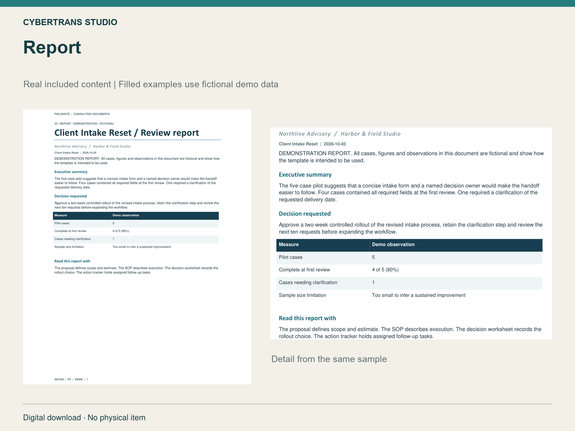
Task: Click the "Digital download · No physical item" note
Action: pyautogui.click(x=84, y=418)
